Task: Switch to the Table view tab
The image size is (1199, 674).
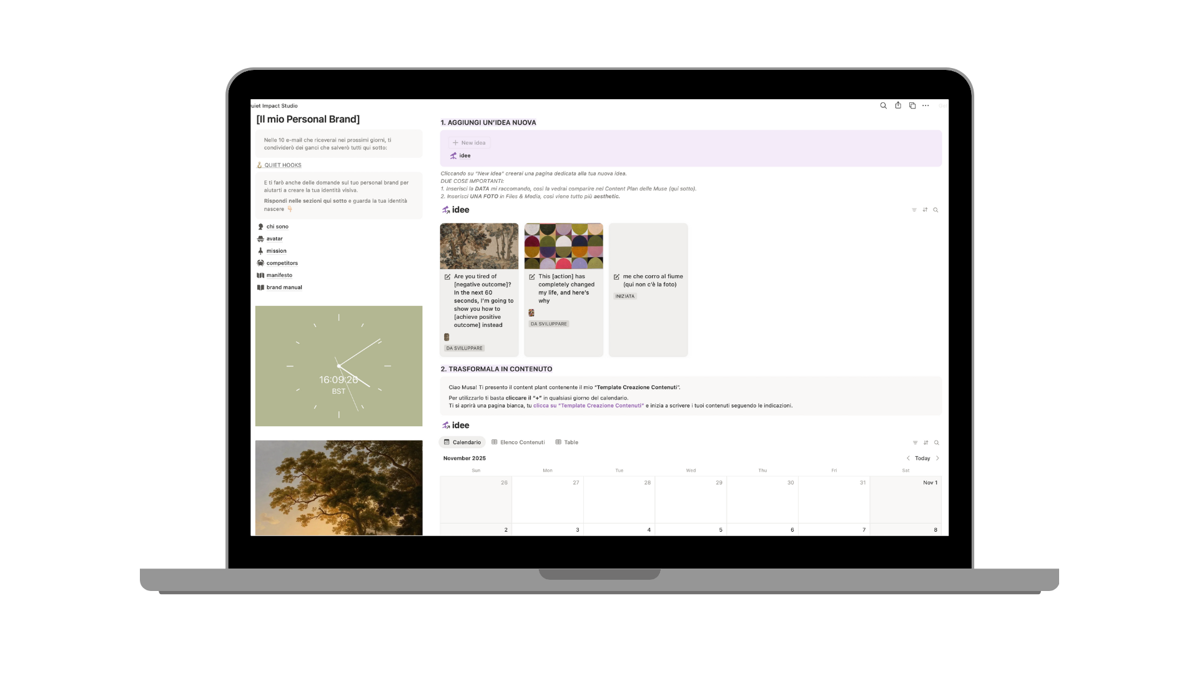Action: click(x=567, y=442)
